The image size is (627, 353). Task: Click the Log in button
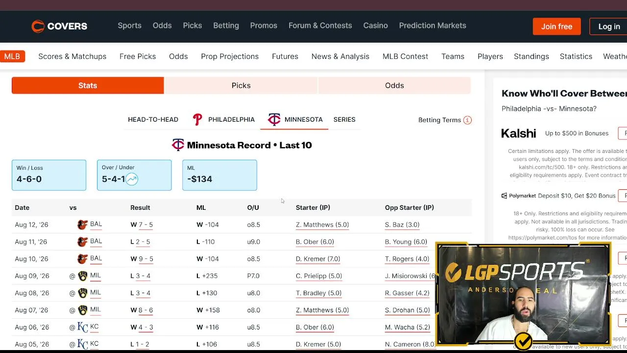(609, 26)
